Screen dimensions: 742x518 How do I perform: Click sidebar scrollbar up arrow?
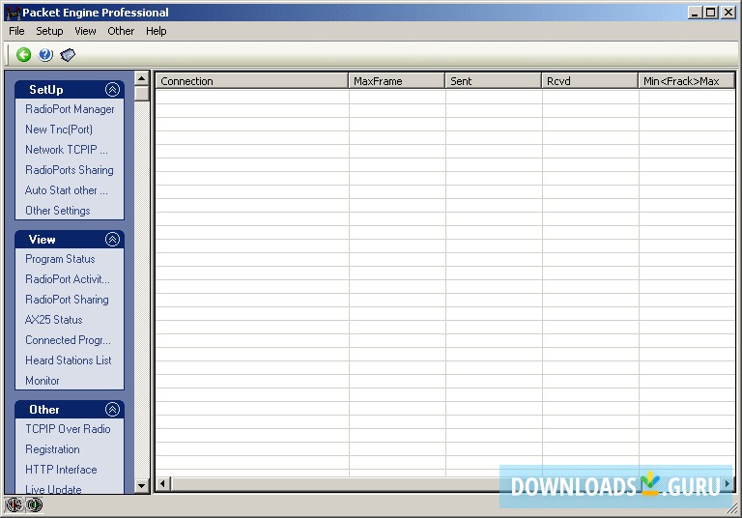pos(142,78)
